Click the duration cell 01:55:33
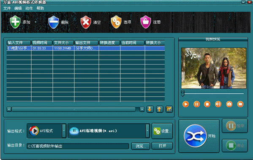 [x=42, y=48]
